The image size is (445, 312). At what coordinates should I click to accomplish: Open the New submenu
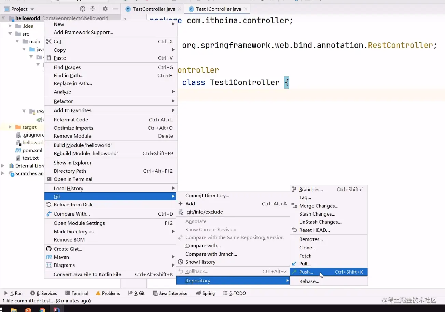point(111,24)
